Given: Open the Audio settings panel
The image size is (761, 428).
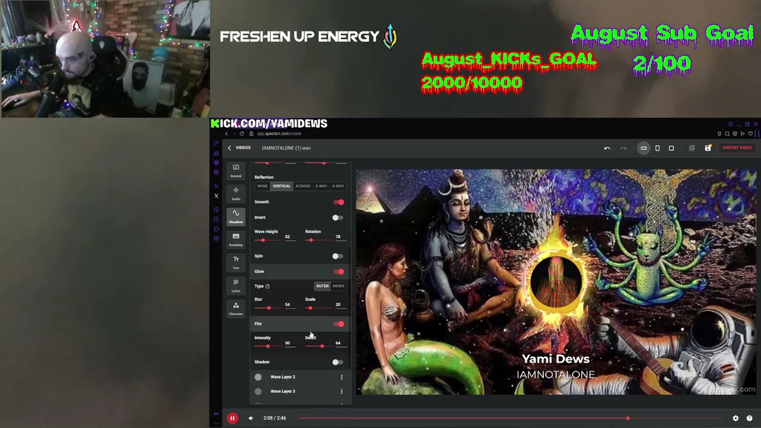Looking at the screenshot, I should point(236,193).
